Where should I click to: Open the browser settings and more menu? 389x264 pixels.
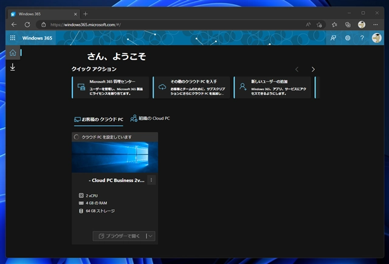[x=376, y=24]
